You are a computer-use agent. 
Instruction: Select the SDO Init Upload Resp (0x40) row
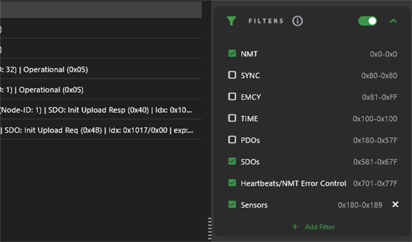tap(101, 110)
